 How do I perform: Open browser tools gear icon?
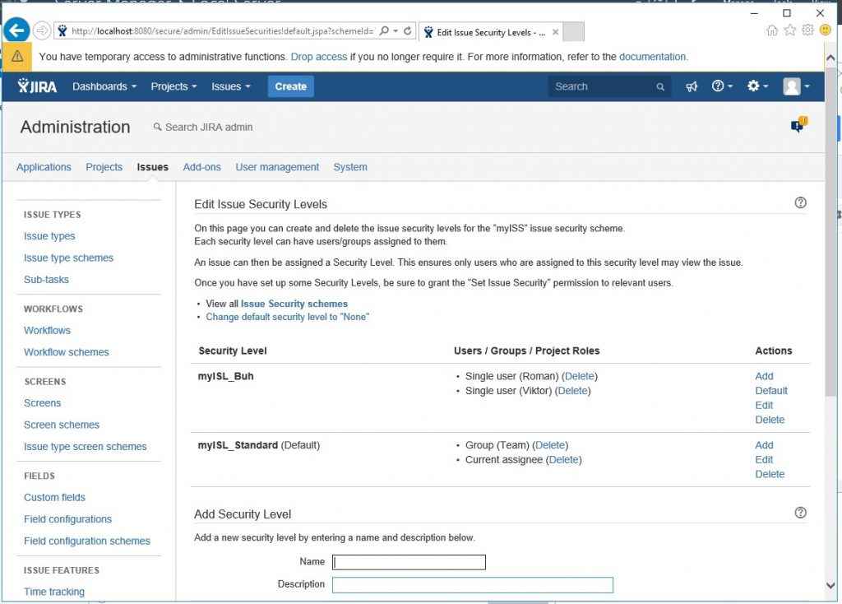click(807, 30)
